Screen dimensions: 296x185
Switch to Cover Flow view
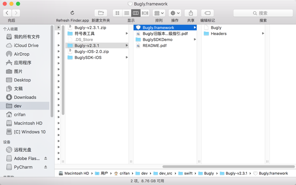145,13
